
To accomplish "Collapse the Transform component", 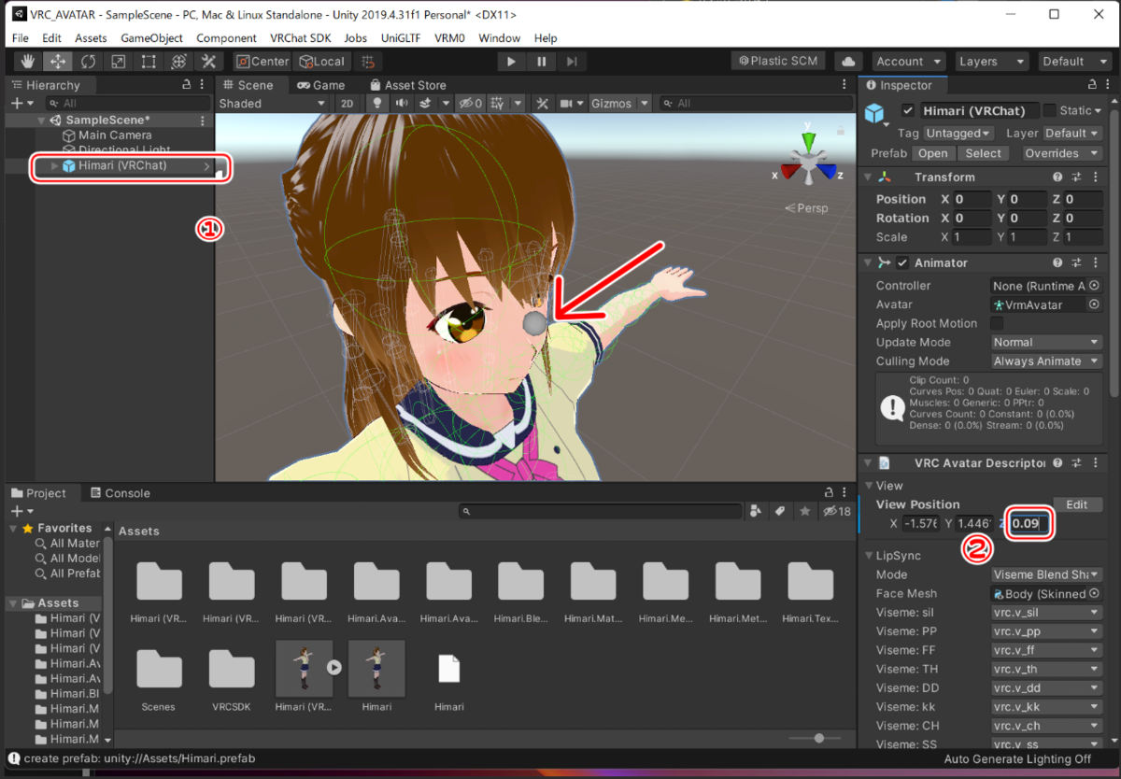I will [x=867, y=177].
